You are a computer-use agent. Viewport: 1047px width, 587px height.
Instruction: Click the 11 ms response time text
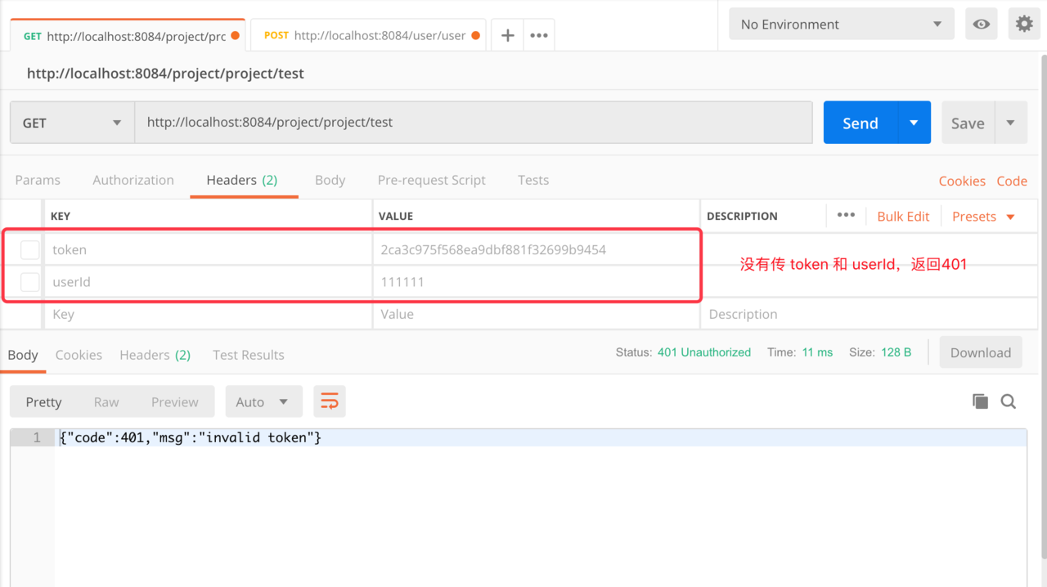[817, 352]
